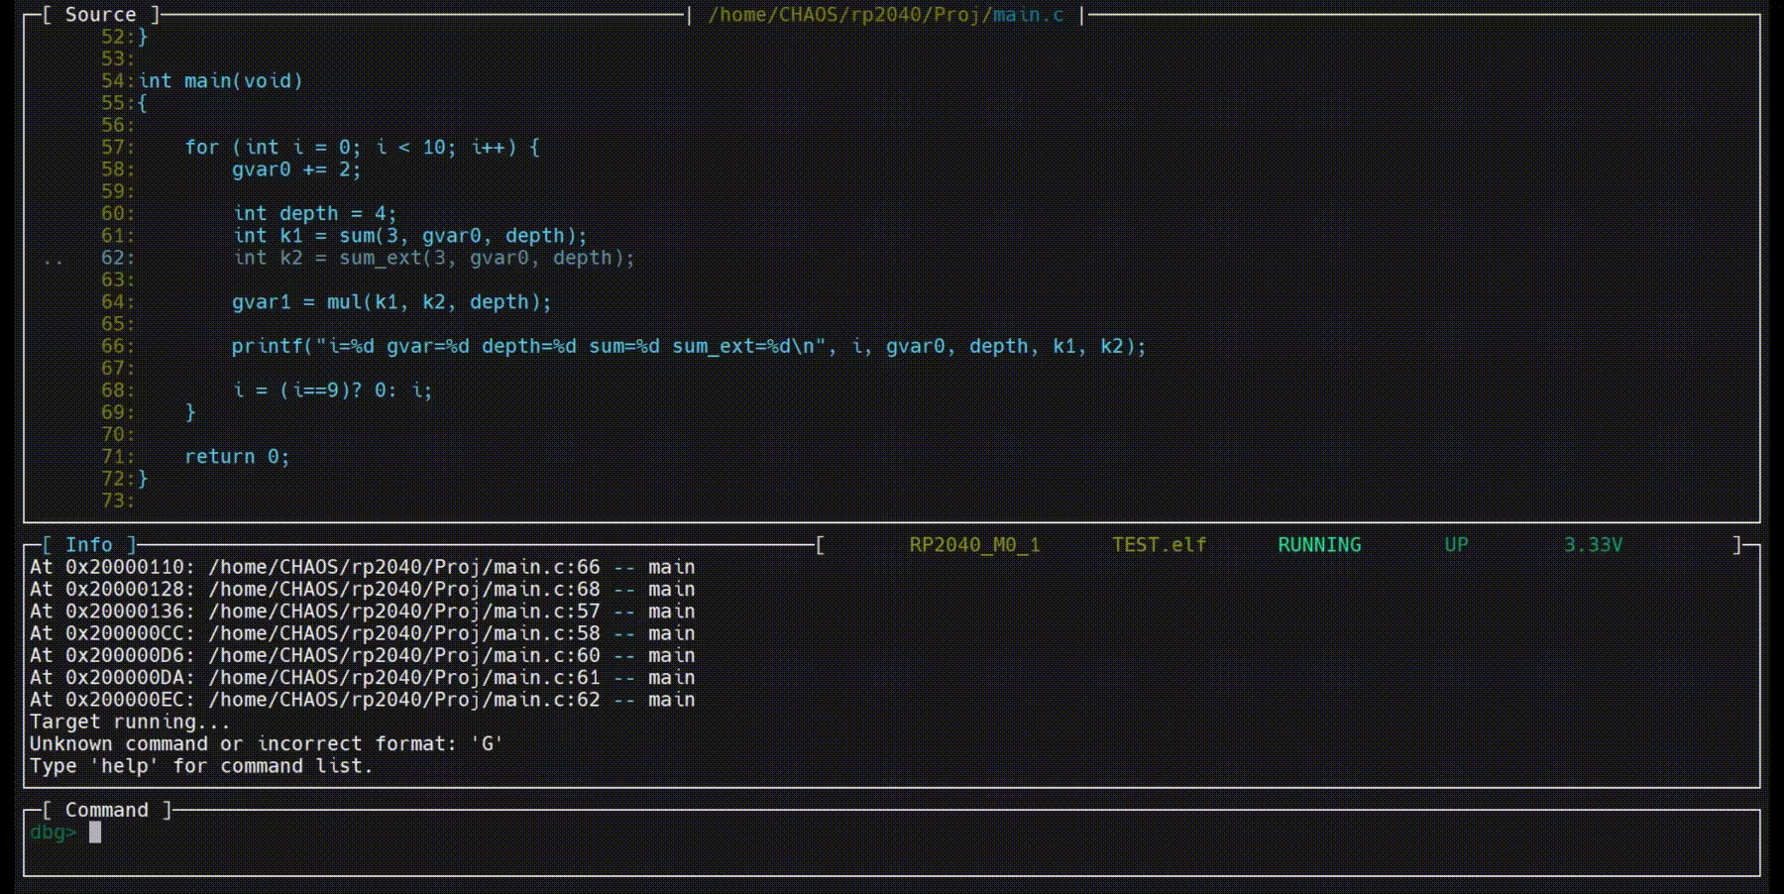Click the 'At 0x20000110' info entry

coord(362,568)
